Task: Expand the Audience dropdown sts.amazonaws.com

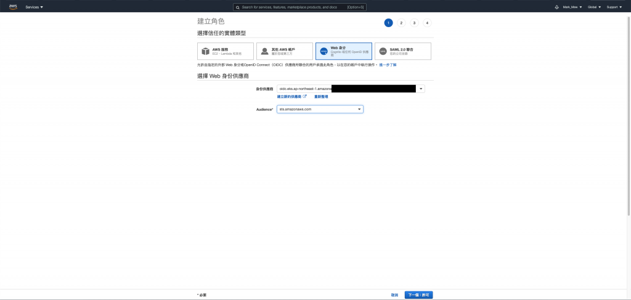Action: [320, 110]
